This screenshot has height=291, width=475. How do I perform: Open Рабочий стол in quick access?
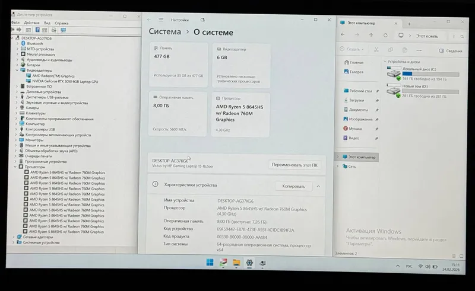tap(358, 91)
